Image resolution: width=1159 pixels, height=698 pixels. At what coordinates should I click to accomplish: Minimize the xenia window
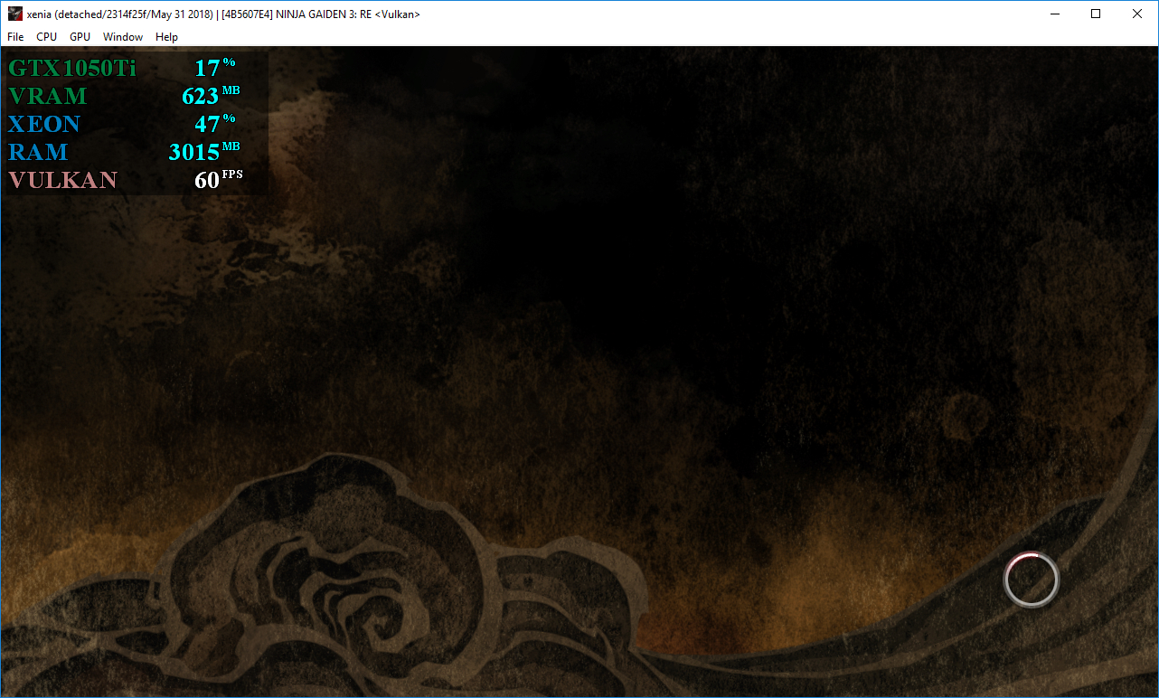(1054, 14)
